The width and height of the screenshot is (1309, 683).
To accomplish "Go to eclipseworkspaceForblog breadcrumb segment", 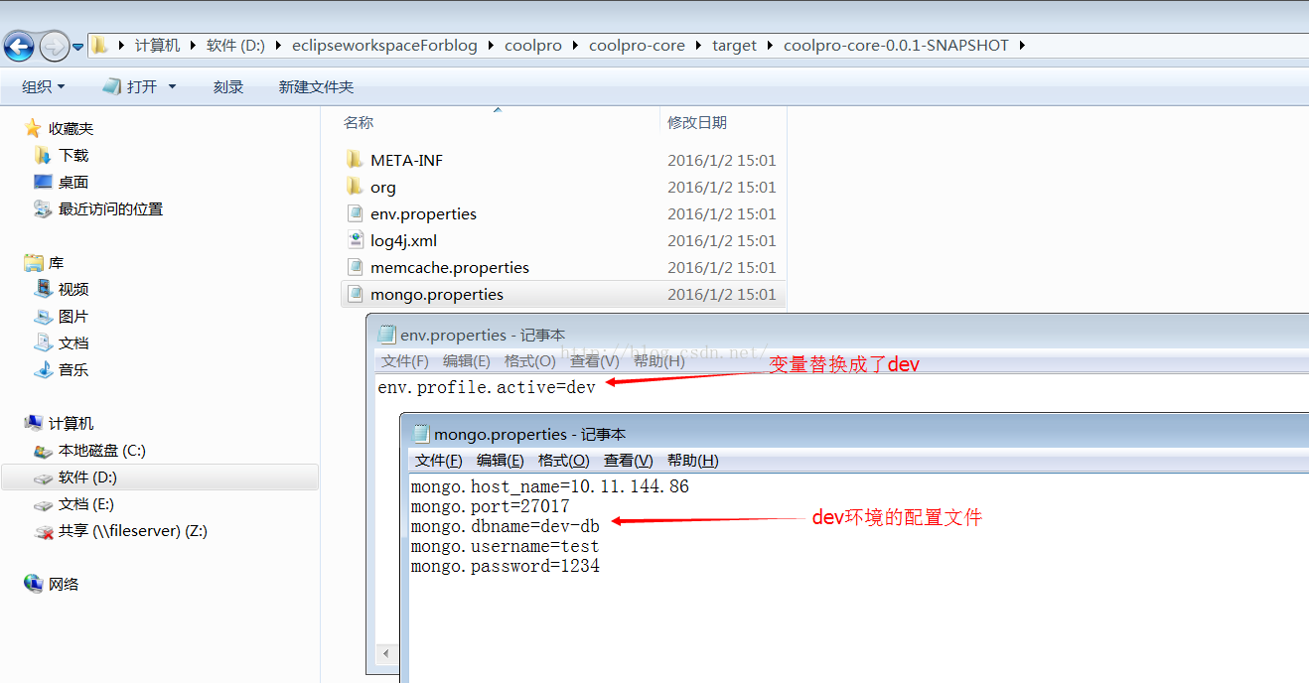I will (x=384, y=46).
